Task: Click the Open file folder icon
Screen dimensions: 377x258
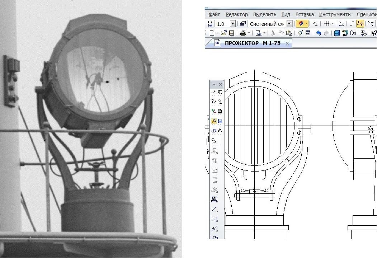Action: 224,33
